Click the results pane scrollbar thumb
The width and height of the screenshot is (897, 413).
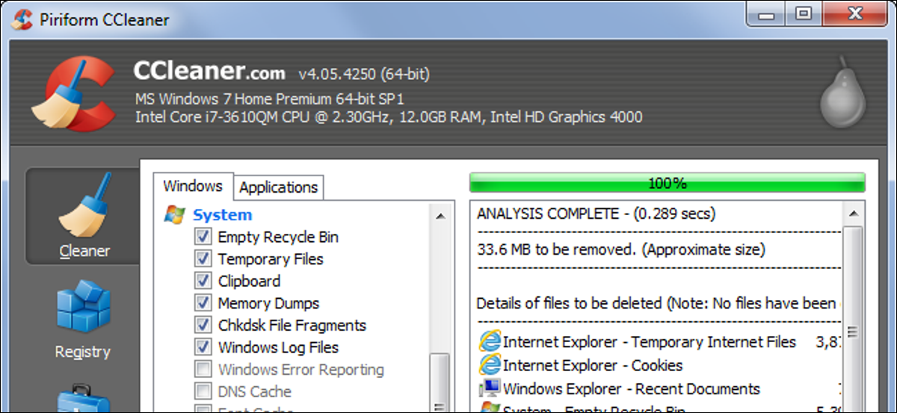pos(852,331)
